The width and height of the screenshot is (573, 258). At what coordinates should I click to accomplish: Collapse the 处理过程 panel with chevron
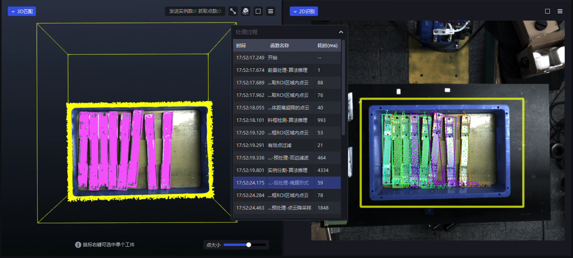pyautogui.click(x=341, y=32)
